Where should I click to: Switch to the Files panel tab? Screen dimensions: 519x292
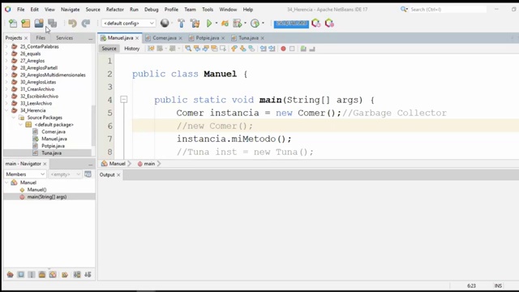(x=41, y=38)
